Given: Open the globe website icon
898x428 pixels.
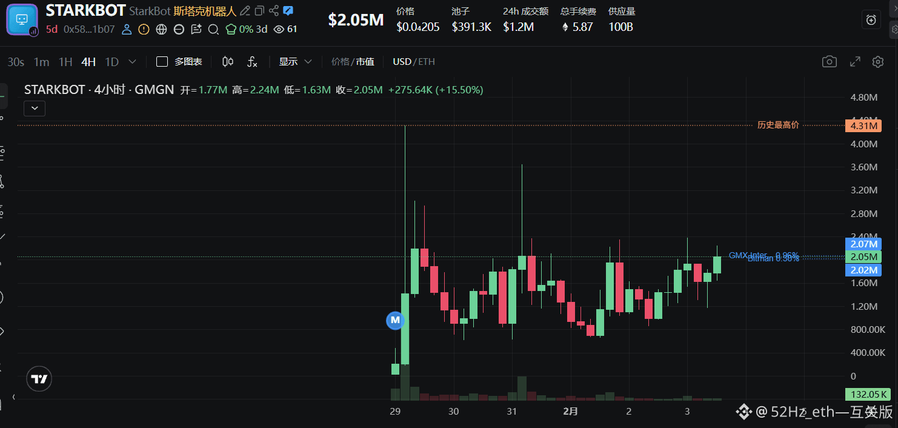Looking at the screenshot, I should tap(161, 28).
